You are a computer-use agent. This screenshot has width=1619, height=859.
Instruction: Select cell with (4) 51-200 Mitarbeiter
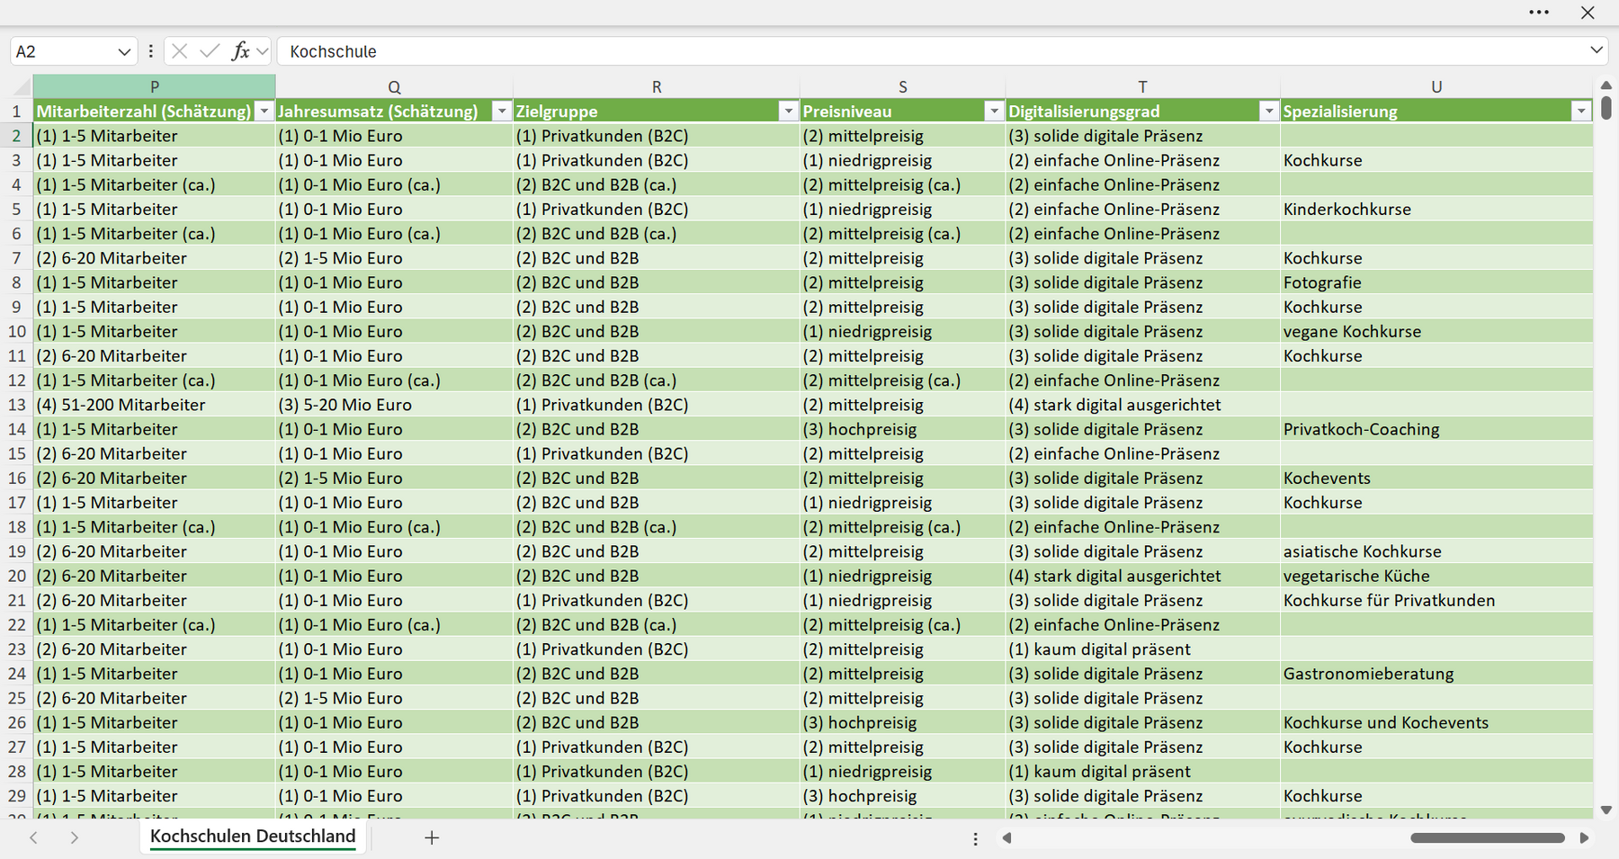tap(155, 405)
